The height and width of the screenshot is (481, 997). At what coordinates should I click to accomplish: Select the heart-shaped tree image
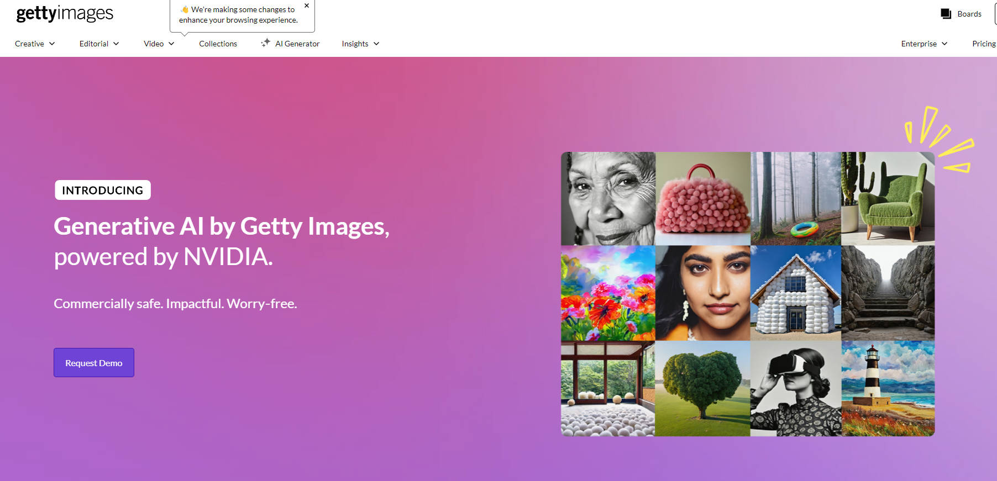(x=703, y=388)
